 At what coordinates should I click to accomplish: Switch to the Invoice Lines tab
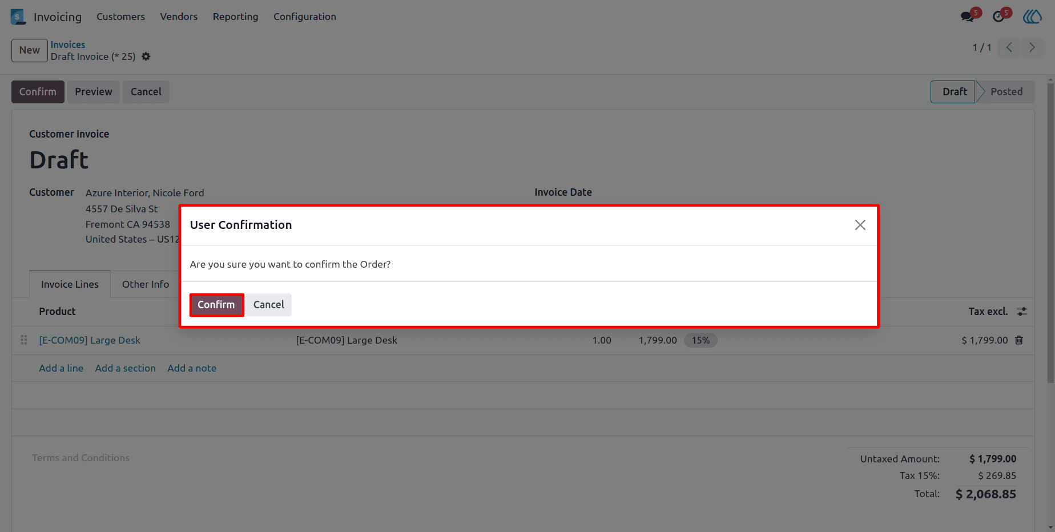70,284
